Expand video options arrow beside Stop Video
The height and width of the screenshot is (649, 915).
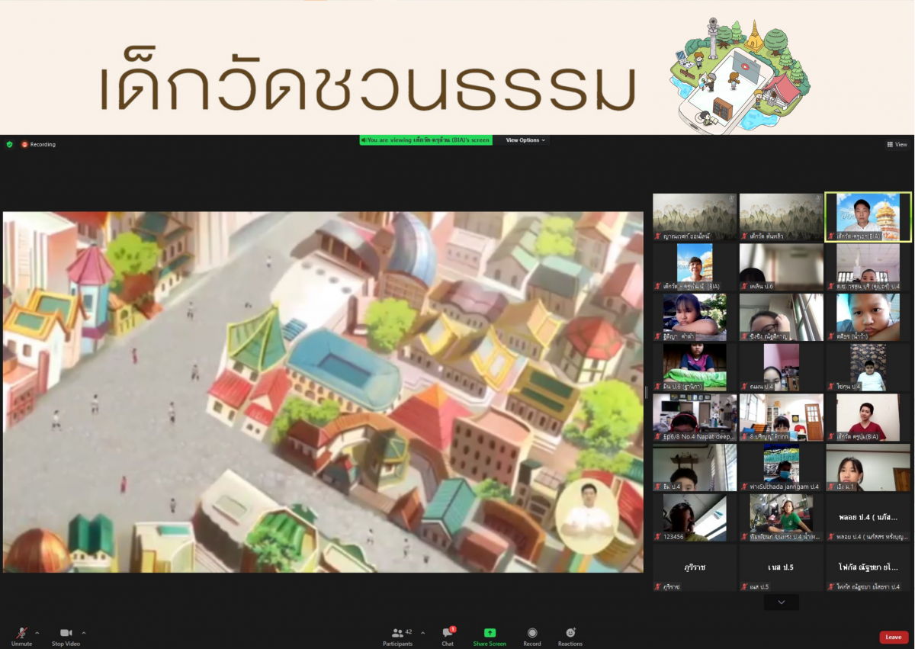[84, 632]
